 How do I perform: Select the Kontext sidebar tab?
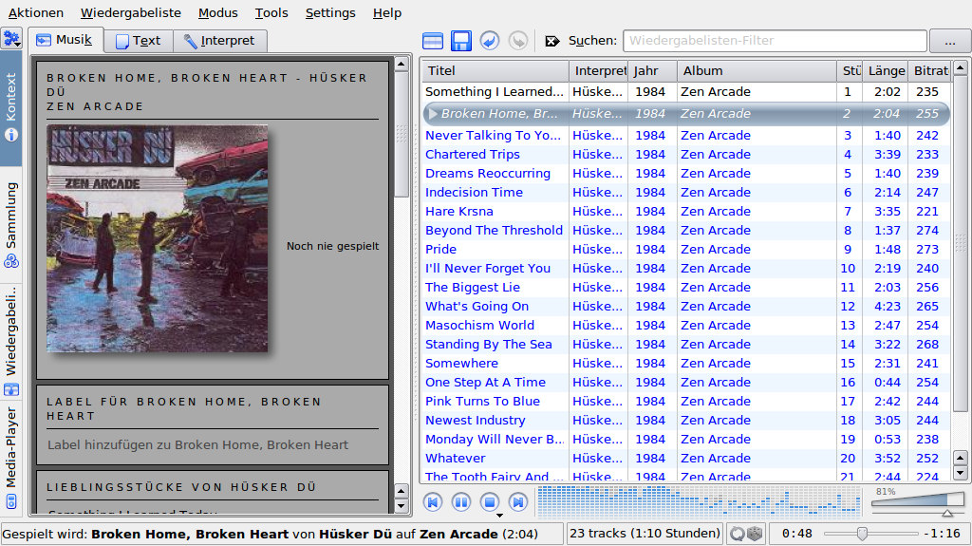pyautogui.click(x=11, y=108)
